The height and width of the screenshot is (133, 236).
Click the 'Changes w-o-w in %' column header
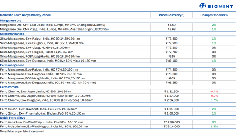214,15
